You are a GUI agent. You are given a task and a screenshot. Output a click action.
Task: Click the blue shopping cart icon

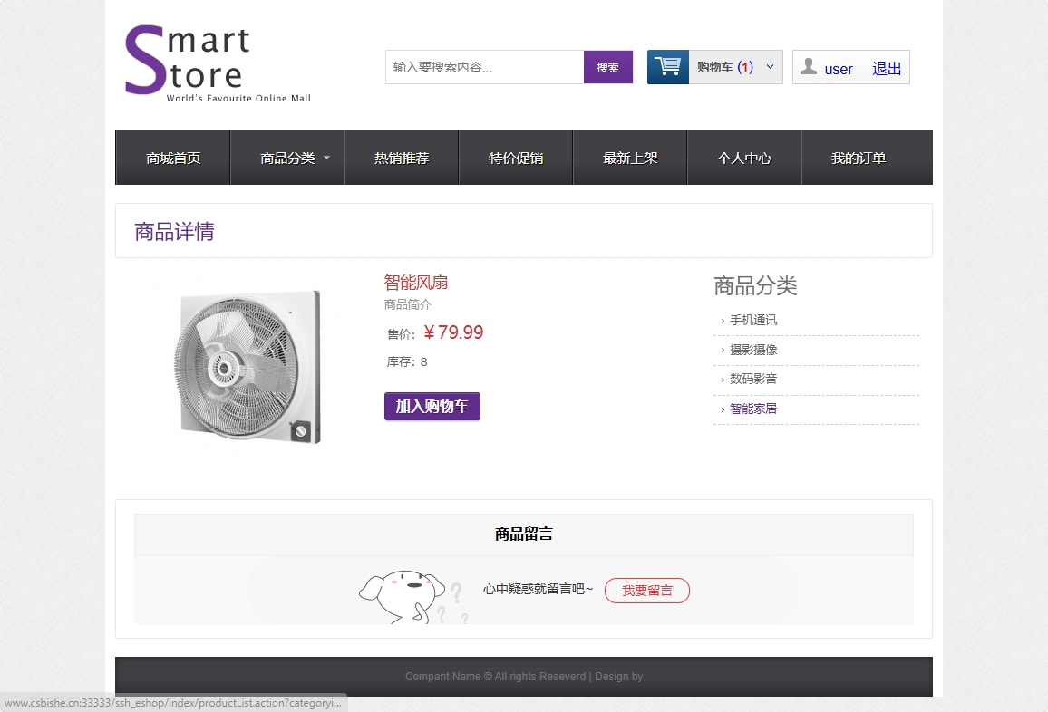pos(668,67)
